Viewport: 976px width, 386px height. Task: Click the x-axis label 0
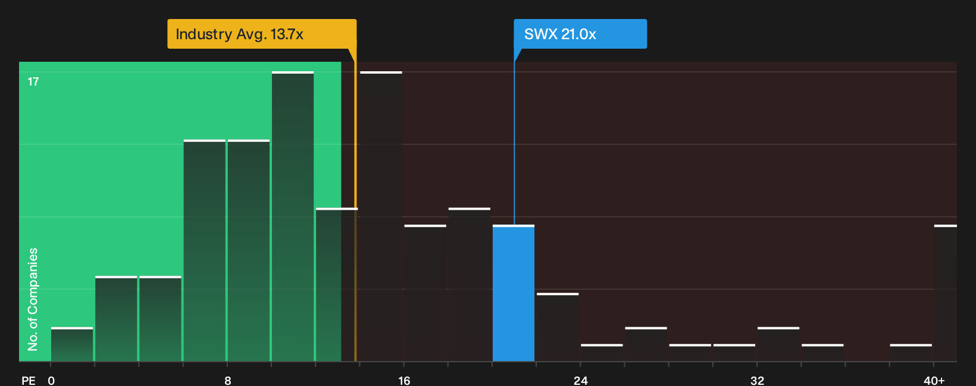[51, 380]
